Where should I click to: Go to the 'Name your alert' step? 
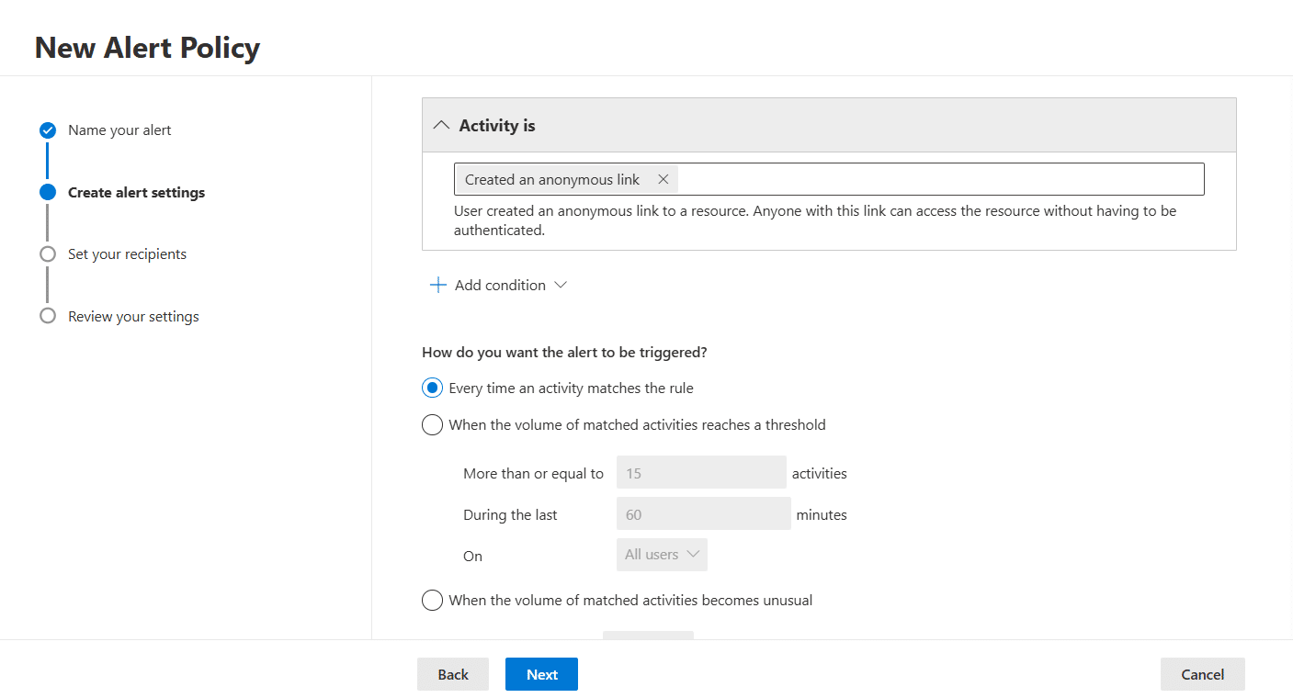pos(119,130)
